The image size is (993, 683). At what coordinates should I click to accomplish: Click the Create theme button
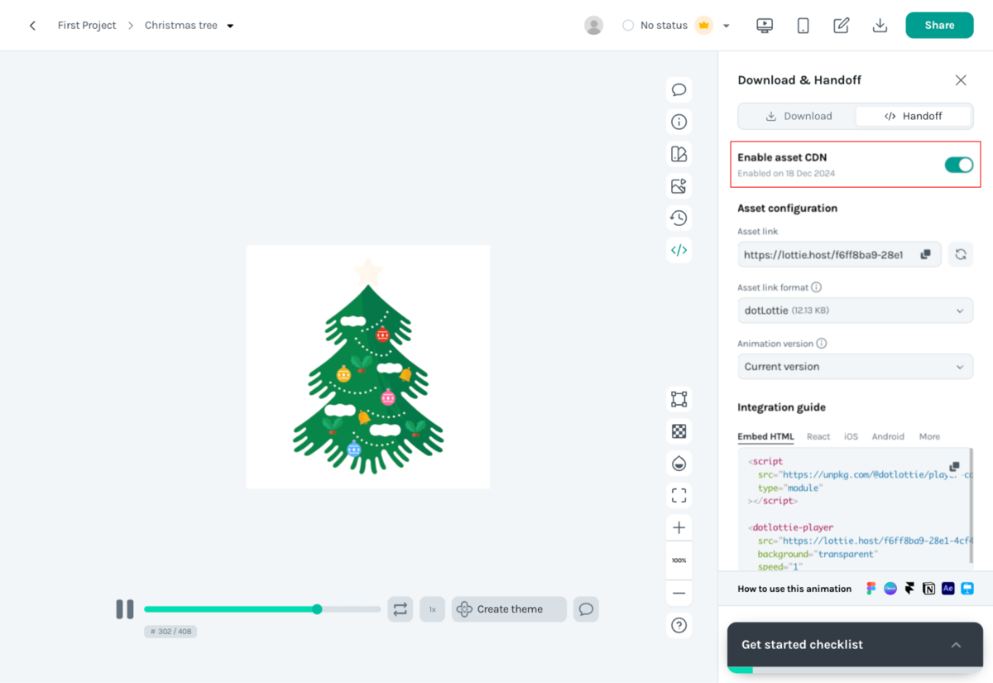point(509,609)
